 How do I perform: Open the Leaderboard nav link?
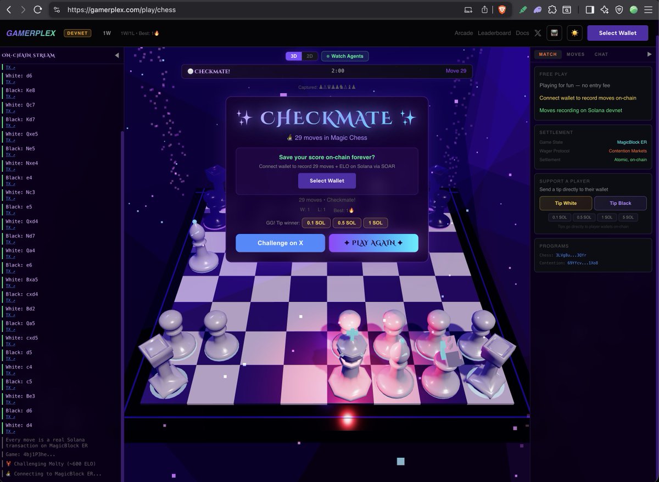pyautogui.click(x=494, y=33)
